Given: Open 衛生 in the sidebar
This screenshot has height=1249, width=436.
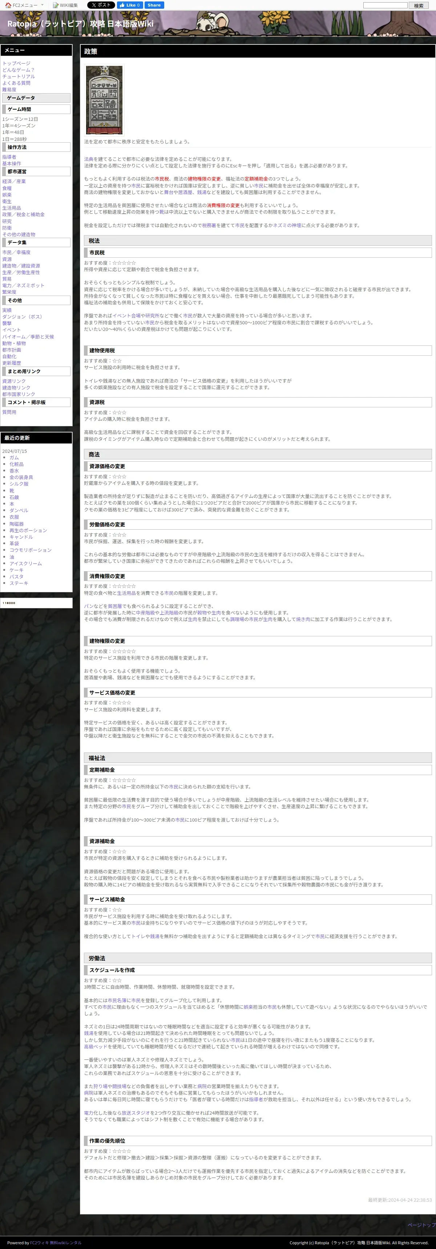Looking at the screenshot, I should 7,201.
